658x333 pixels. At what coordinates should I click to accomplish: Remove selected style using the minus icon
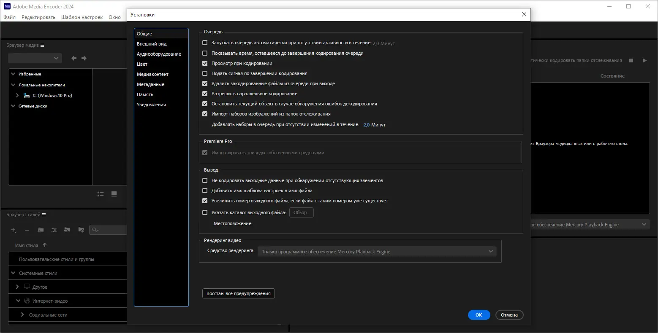pyautogui.click(x=27, y=230)
